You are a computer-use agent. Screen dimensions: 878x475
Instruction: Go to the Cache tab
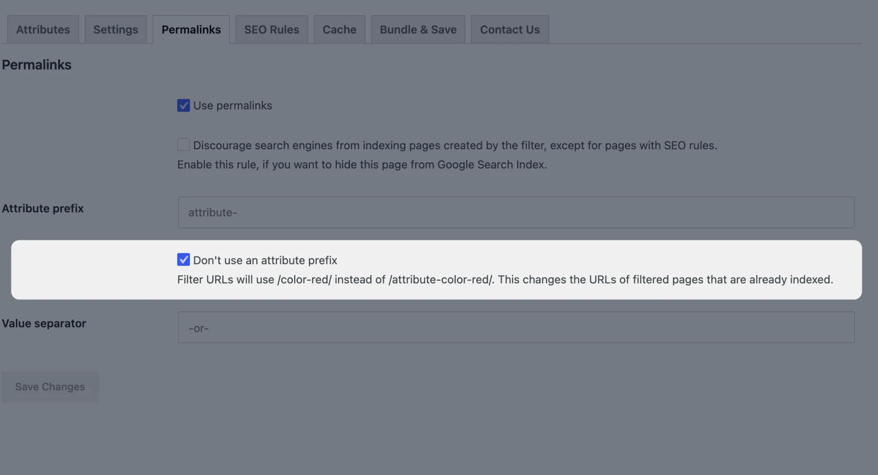click(x=339, y=30)
